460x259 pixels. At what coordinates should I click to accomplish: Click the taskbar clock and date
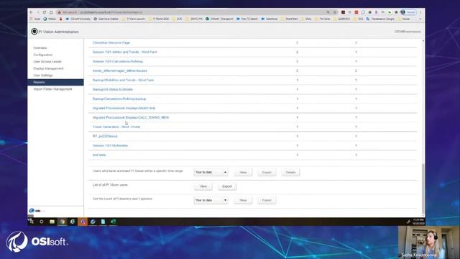click(x=418, y=222)
